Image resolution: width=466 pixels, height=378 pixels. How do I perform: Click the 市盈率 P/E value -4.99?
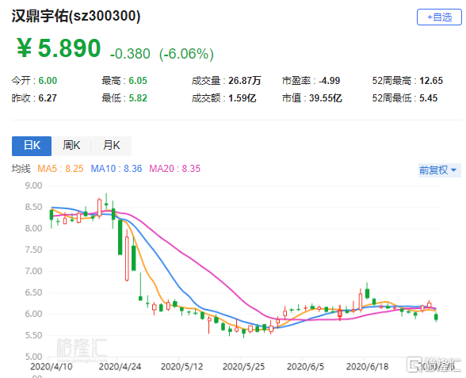[x=330, y=81]
